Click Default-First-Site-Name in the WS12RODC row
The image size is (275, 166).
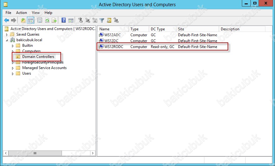pyautogui.click(x=198, y=47)
